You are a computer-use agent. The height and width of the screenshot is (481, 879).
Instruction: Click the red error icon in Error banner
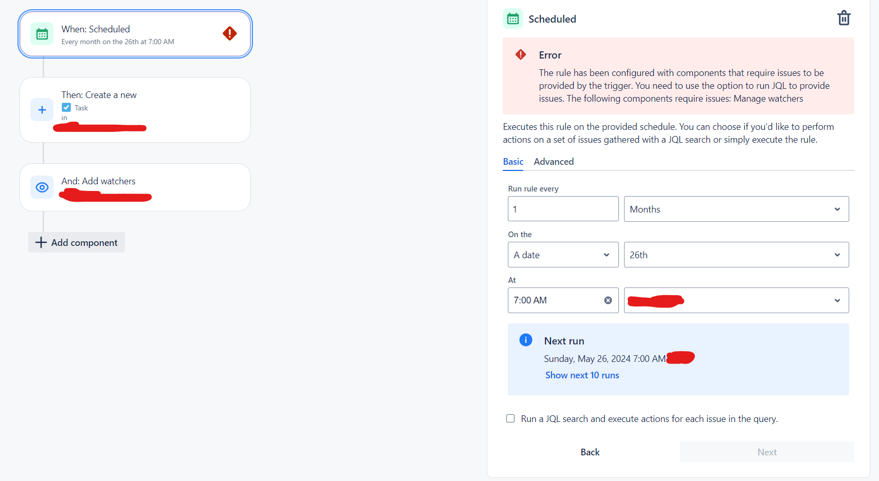pos(521,54)
